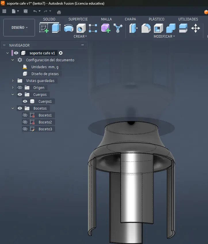This screenshot has width=208, height=244.
Task: Save the design with the floppy disk icon
Action: [26, 11]
